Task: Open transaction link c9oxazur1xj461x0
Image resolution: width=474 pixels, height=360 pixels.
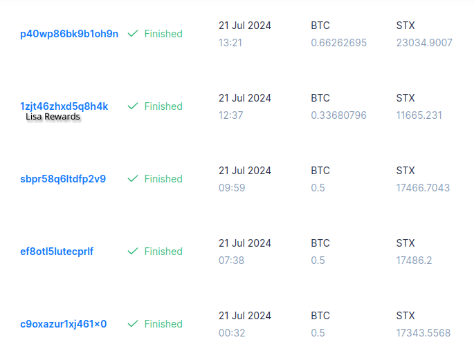Action: 64,324
